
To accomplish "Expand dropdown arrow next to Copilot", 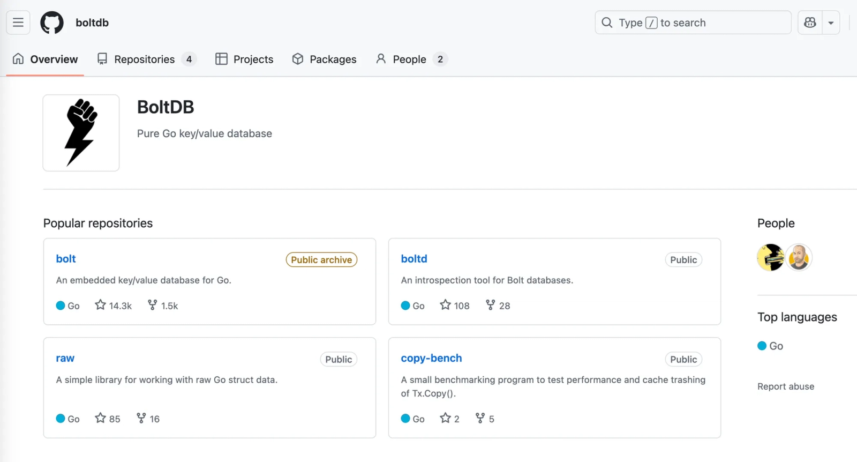I will [x=831, y=23].
